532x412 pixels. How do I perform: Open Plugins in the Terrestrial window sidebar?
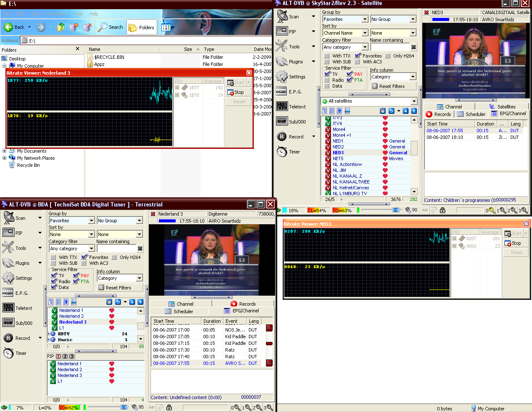(8, 263)
